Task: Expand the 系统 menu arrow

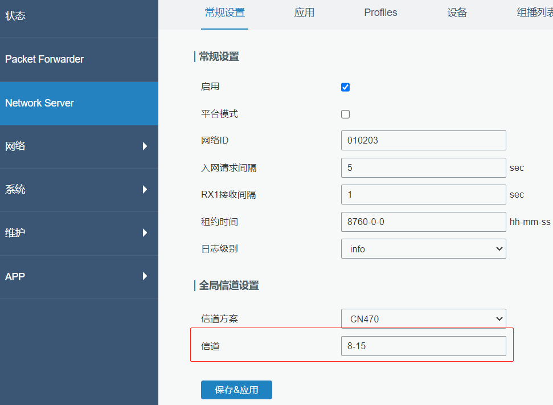Action: pyautogui.click(x=145, y=190)
